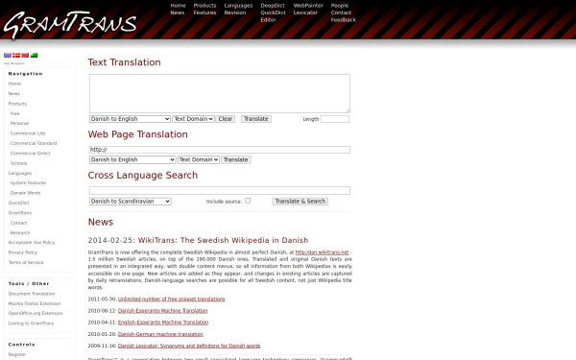Click Translate button in Web Page Translation section
Screen dimensions: 576x360
coord(236,159)
